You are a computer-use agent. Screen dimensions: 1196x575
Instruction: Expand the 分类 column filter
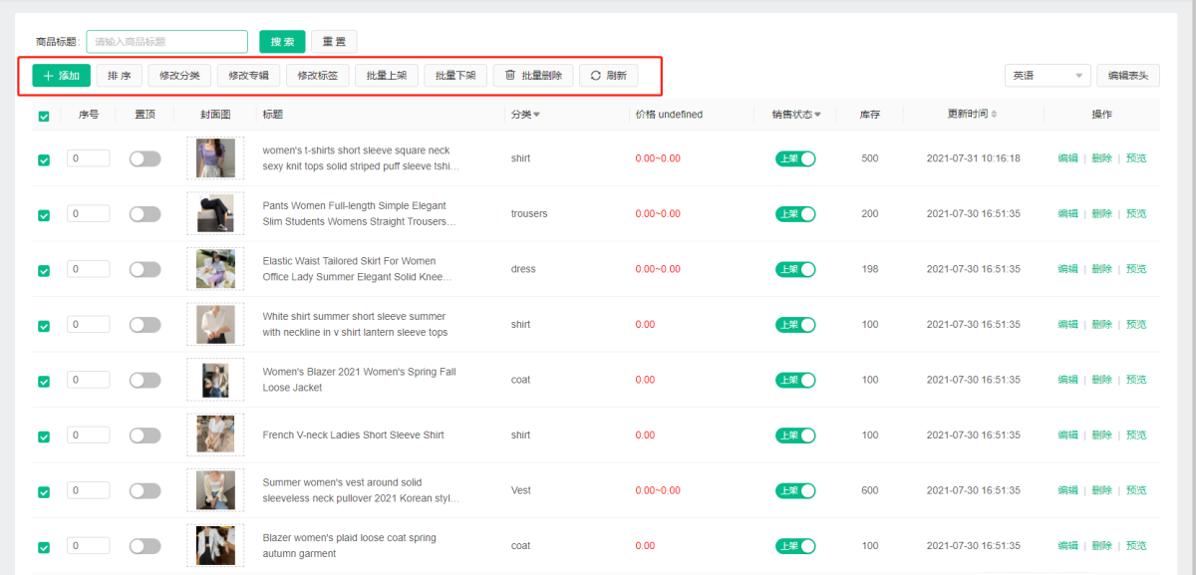point(536,115)
